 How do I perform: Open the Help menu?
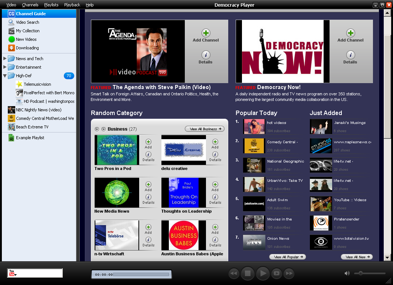pos(90,5)
